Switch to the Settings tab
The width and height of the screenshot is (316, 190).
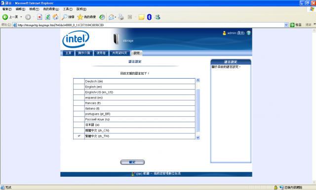[137, 53]
